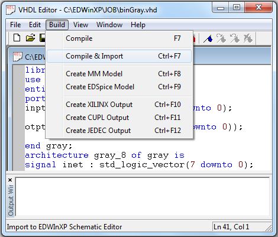Click the Output Window vertical label
This screenshot has width=278, height=237.
click(x=11, y=200)
